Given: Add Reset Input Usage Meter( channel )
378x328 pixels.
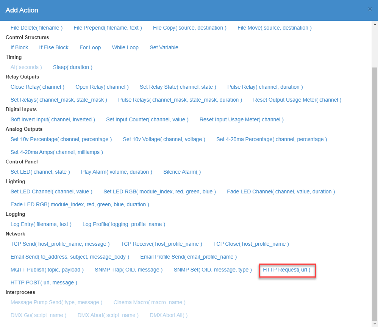Looking at the screenshot, I should [241, 120].
